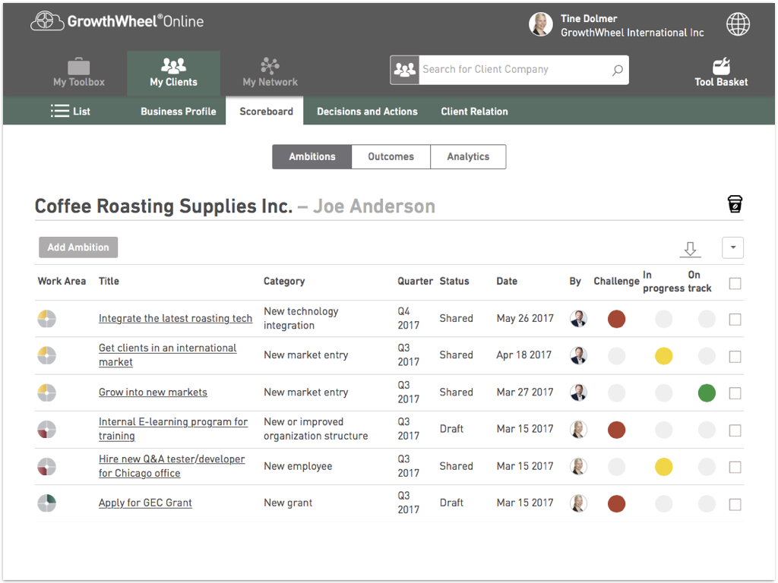This screenshot has width=778, height=583.
Task: Open 'Grow into new markets' link
Action: point(153,392)
